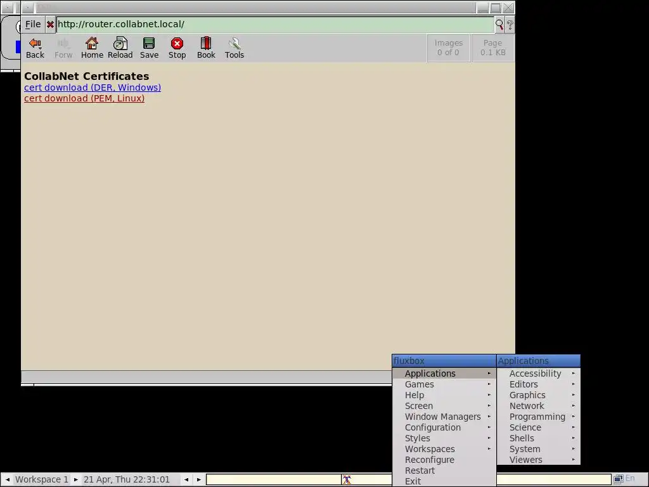Click the Images 0 of 0 indicator
The image size is (649, 487).
point(448,48)
